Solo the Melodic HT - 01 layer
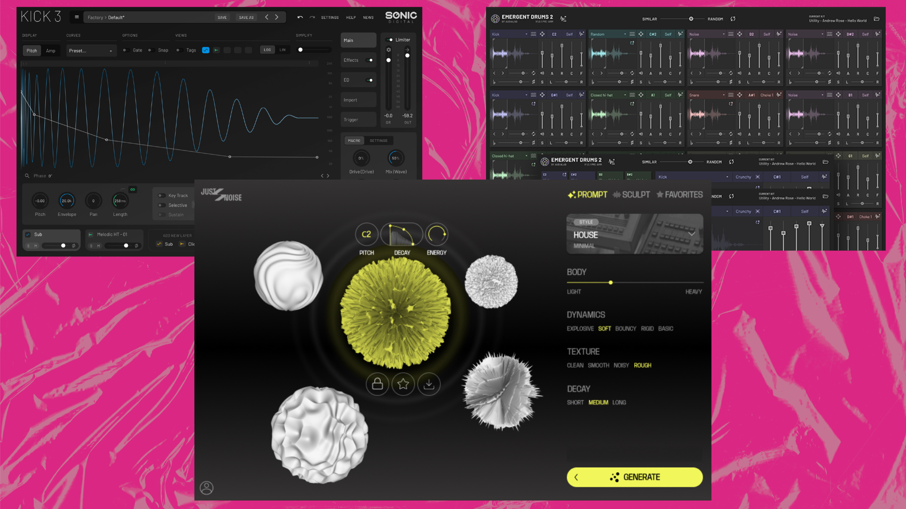906x509 pixels. pyautogui.click(x=91, y=246)
